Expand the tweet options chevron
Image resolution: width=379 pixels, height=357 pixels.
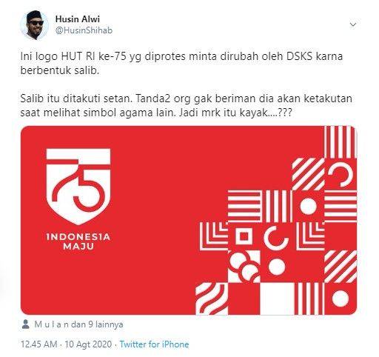(x=353, y=24)
